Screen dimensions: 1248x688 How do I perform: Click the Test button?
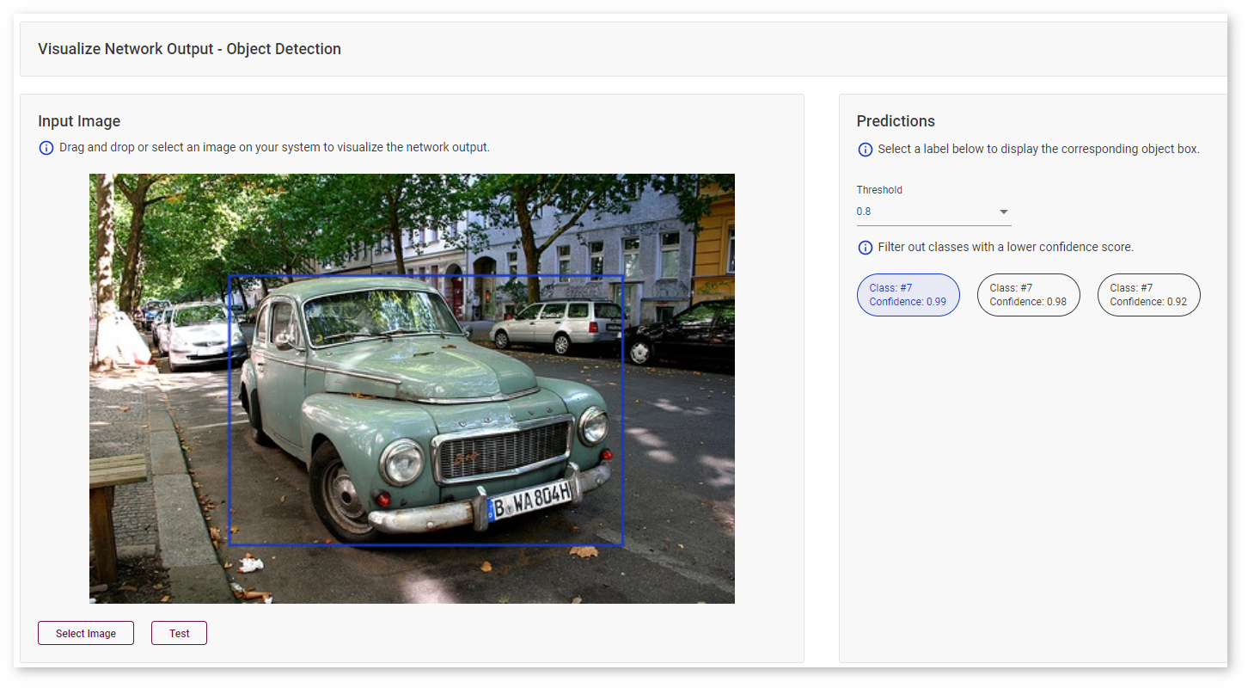click(x=179, y=633)
